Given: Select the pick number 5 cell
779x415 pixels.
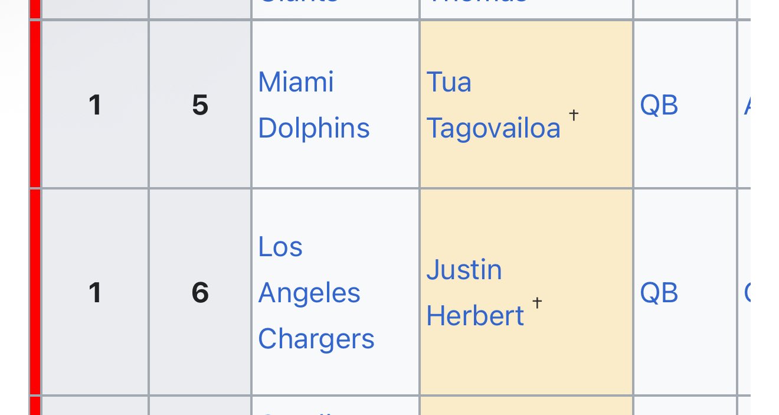Looking at the screenshot, I should [200, 104].
